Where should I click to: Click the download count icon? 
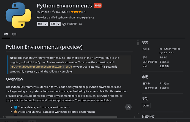53,12
